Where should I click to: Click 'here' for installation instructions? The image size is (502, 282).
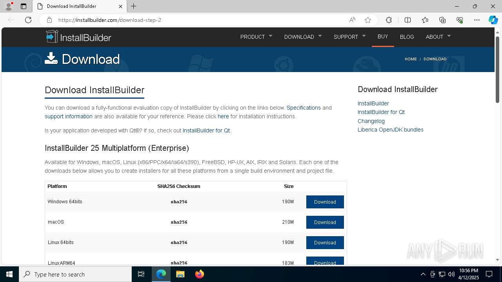[x=223, y=116]
